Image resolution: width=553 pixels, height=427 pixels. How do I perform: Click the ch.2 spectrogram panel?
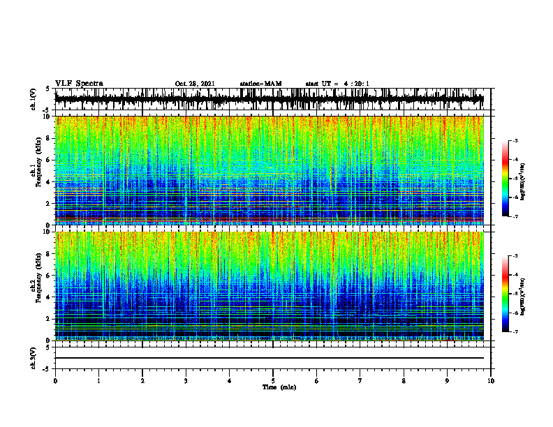click(x=270, y=286)
